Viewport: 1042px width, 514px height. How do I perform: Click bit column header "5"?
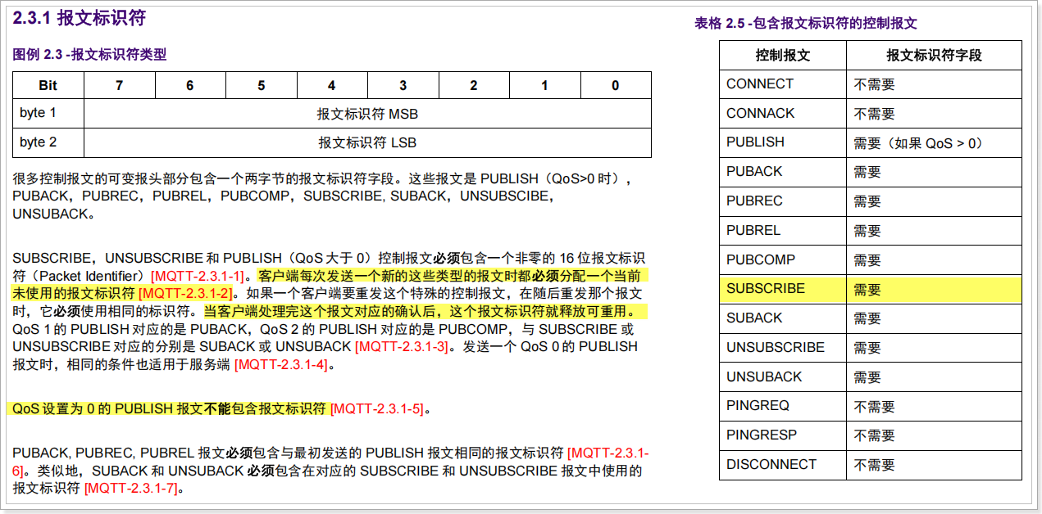[x=262, y=85]
